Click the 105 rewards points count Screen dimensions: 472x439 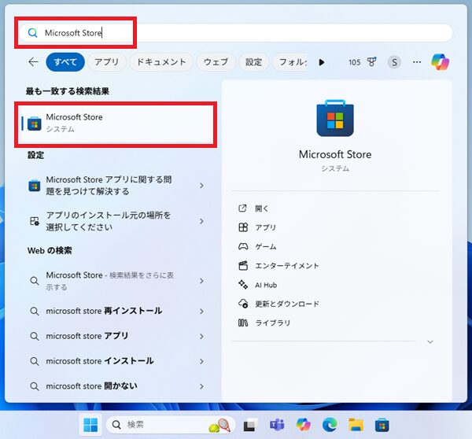[x=354, y=62]
